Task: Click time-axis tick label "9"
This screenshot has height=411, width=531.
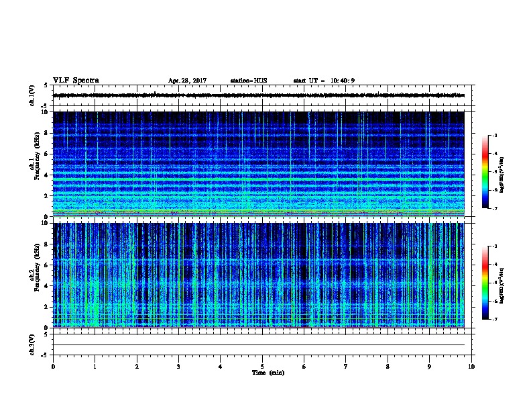Action: [429, 367]
